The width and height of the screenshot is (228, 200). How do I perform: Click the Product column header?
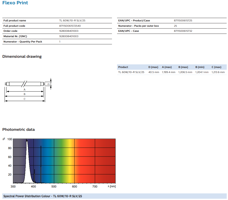coord(123,67)
